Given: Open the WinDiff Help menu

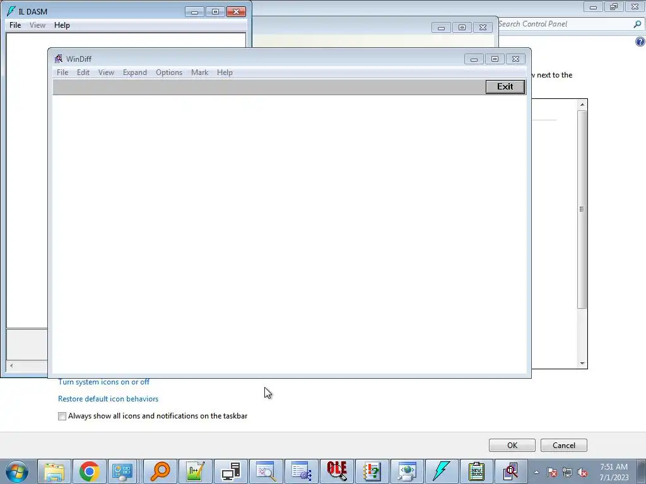Looking at the screenshot, I should (225, 72).
